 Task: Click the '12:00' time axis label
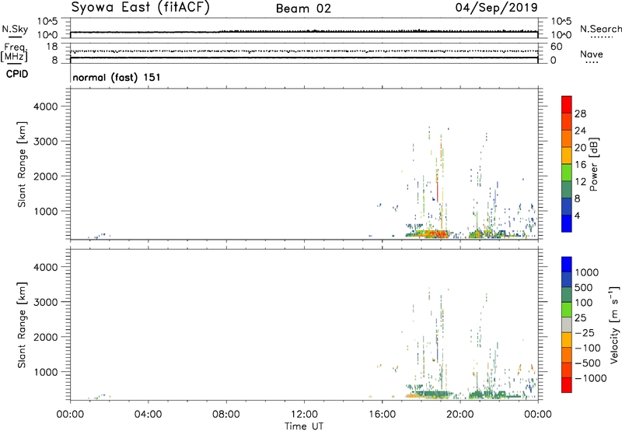coord(304,415)
